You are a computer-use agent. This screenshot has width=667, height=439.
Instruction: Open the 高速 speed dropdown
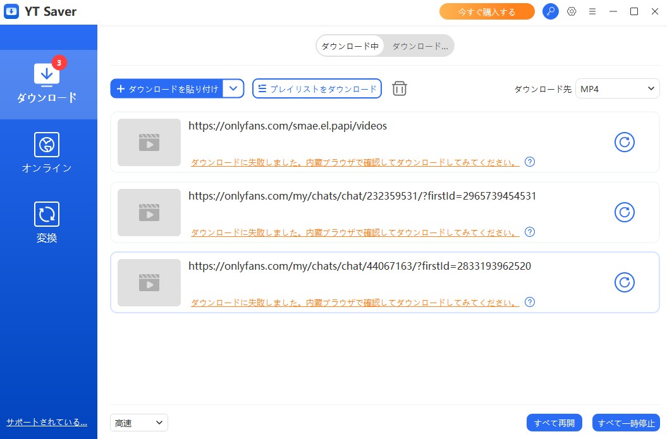coord(139,423)
